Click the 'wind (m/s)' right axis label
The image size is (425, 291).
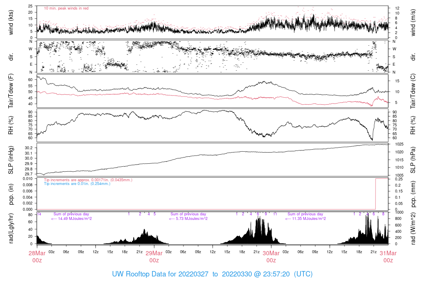[413, 22]
